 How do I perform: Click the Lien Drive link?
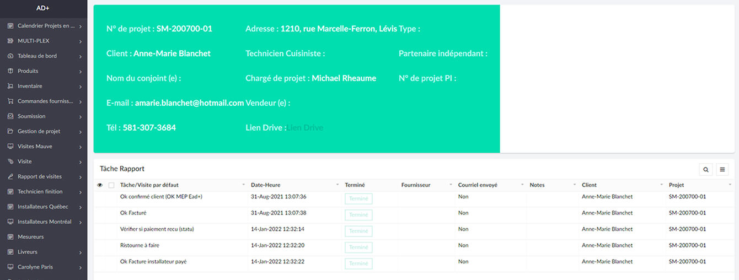pos(305,128)
